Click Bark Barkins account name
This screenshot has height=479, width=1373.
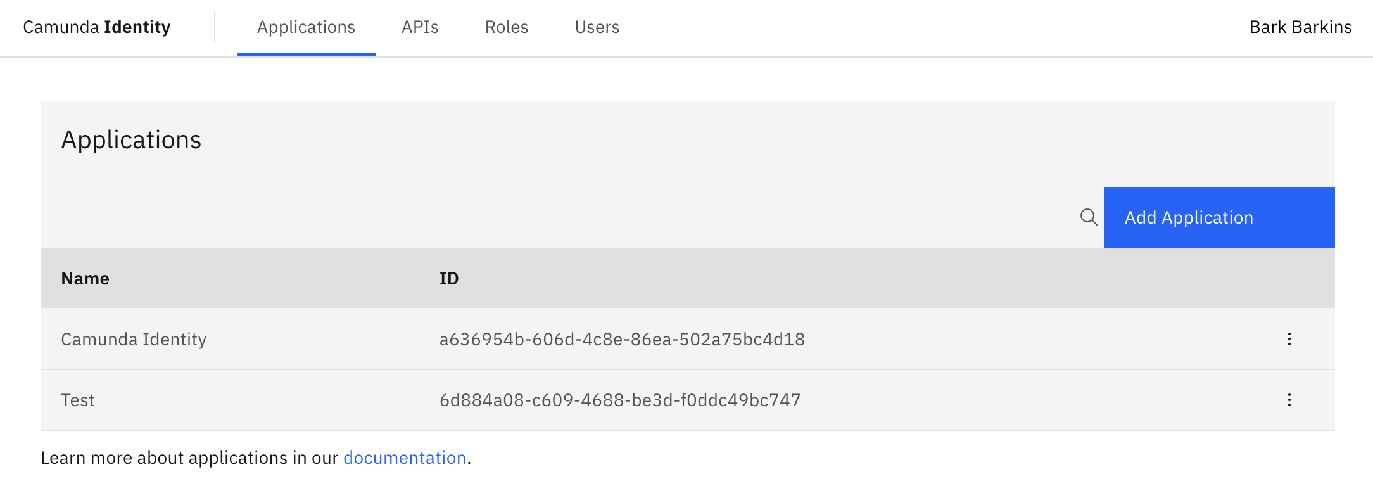click(1301, 27)
